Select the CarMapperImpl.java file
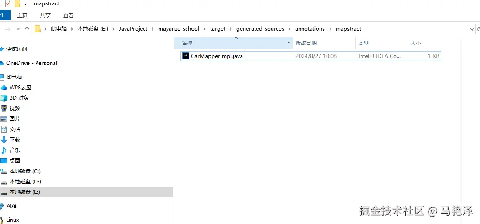 point(311,56)
